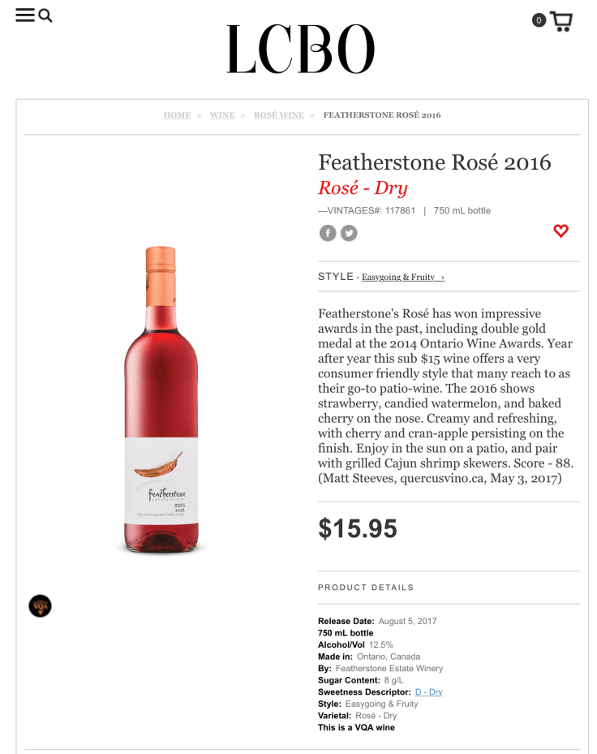The image size is (597, 754).
Task: Click the Featherstone Rosé 2016 product title
Action: (x=434, y=162)
